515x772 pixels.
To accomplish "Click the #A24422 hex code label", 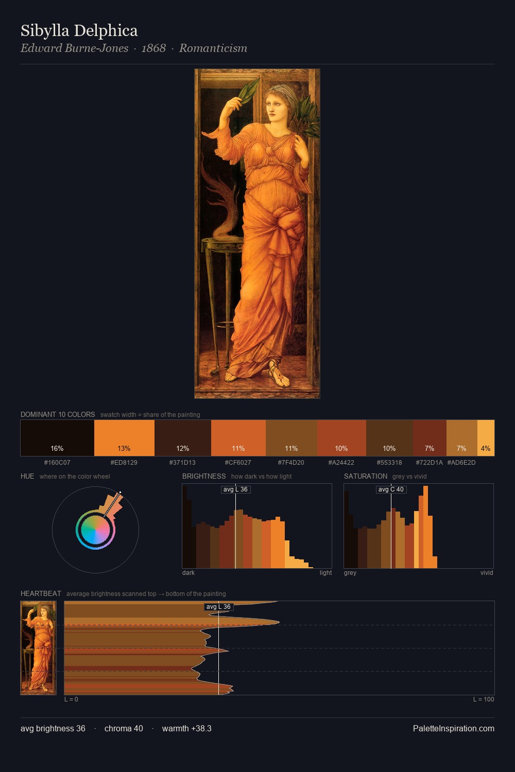I will click(341, 463).
